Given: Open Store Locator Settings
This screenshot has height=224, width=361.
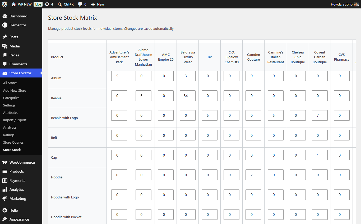Looking at the screenshot, I should click(x=9, y=105).
